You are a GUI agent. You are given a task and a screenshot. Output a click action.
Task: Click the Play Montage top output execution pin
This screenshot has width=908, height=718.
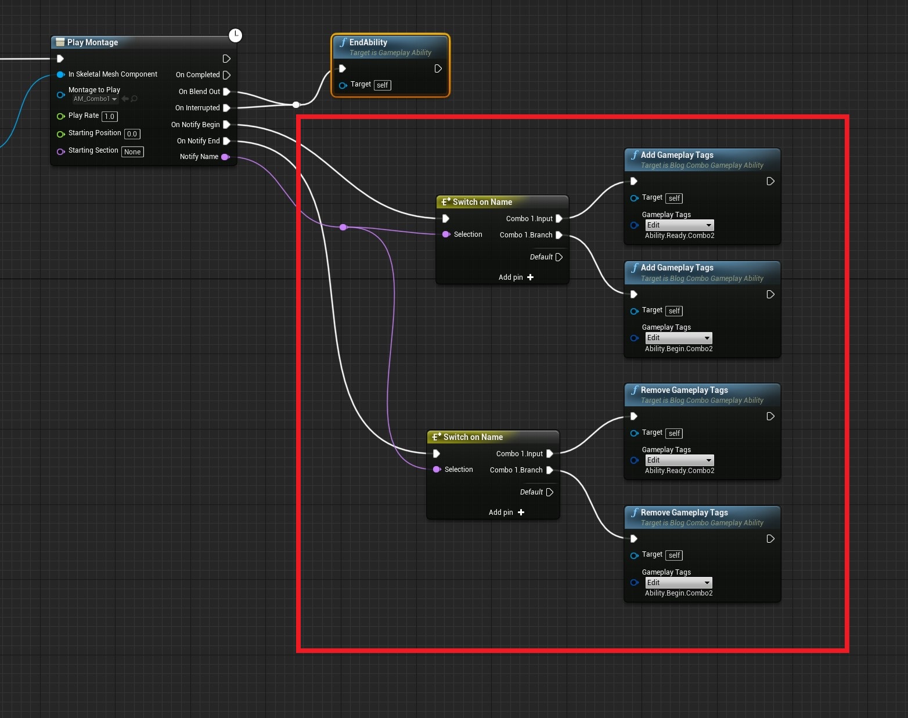226,59
